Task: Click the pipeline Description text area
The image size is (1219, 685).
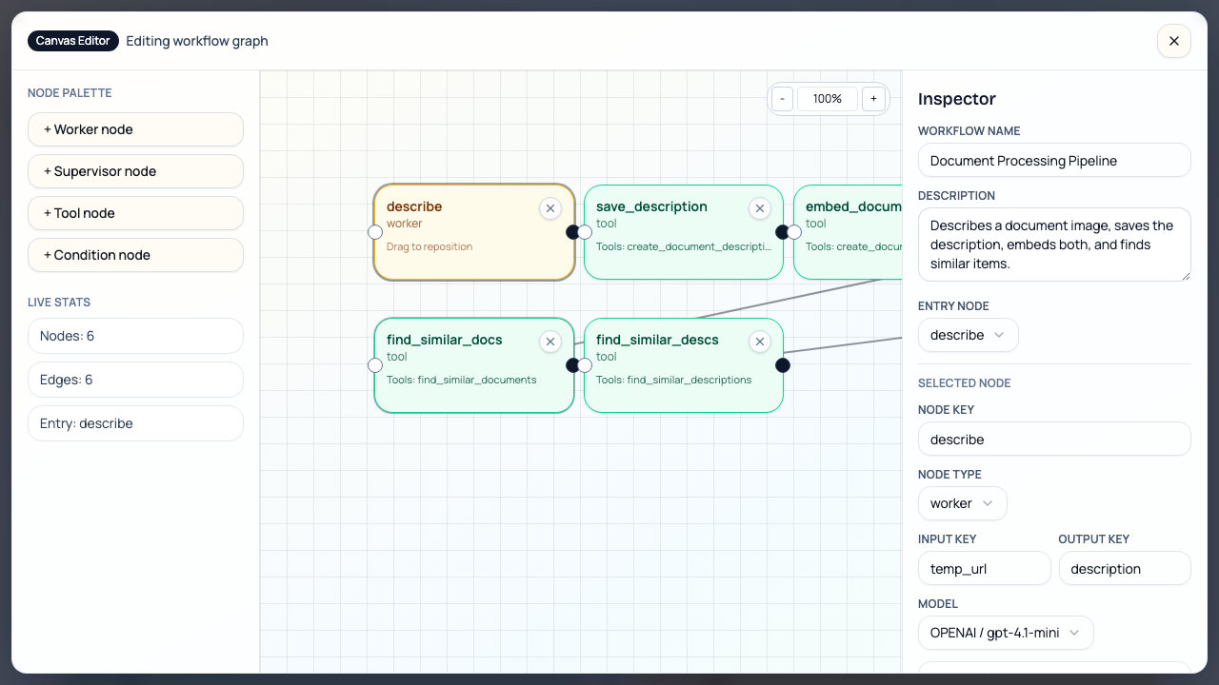Action: point(1053,245)
